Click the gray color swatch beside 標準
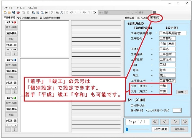 pos(155,12)
